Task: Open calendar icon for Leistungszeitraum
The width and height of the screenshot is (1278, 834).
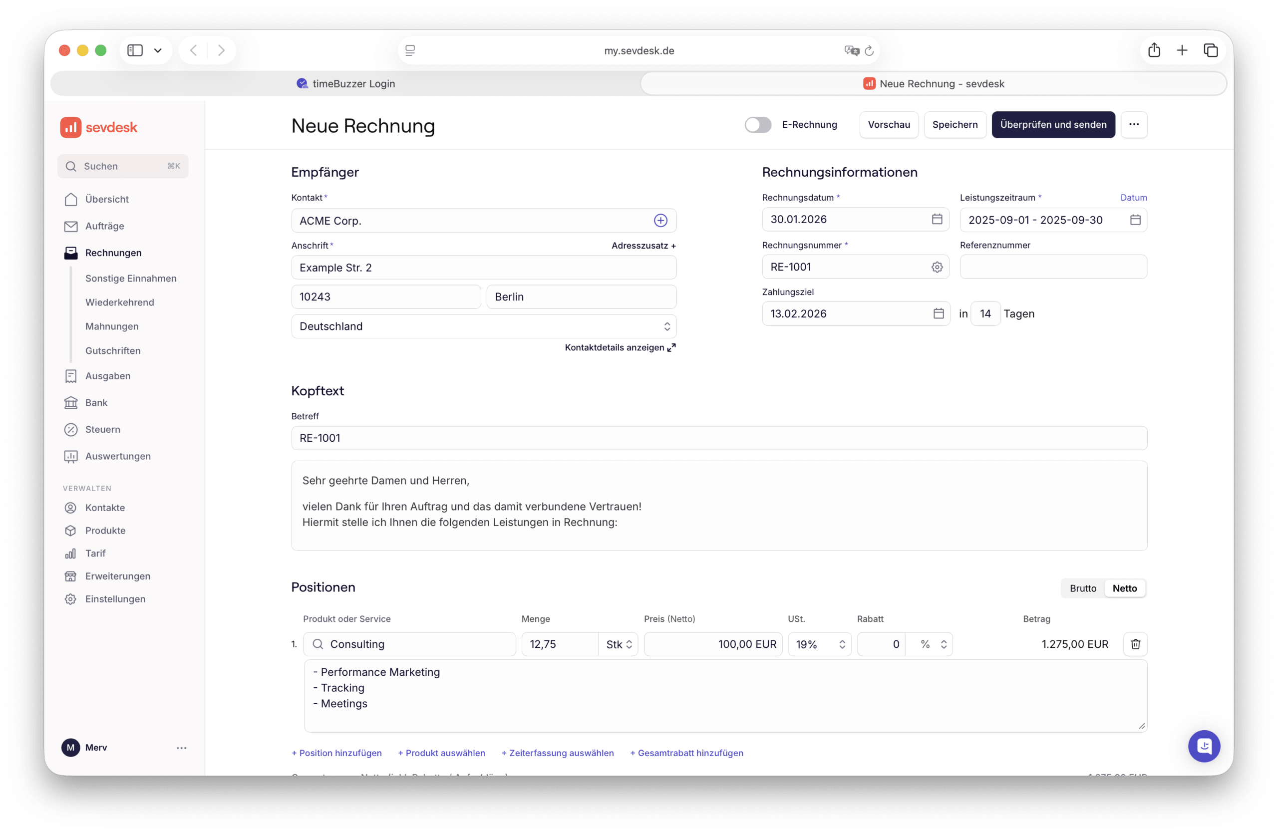Action: tap(1135, 220)
